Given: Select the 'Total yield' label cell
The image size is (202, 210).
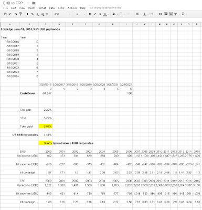Looking at the screenshot, I should point(29,127).
